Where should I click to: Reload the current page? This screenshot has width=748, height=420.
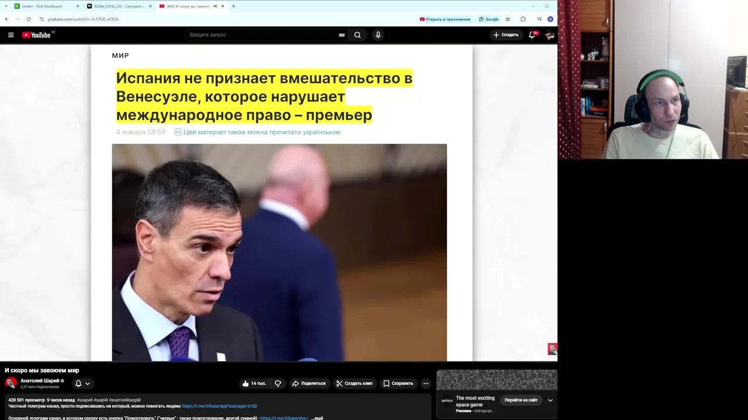coord(28,19)
